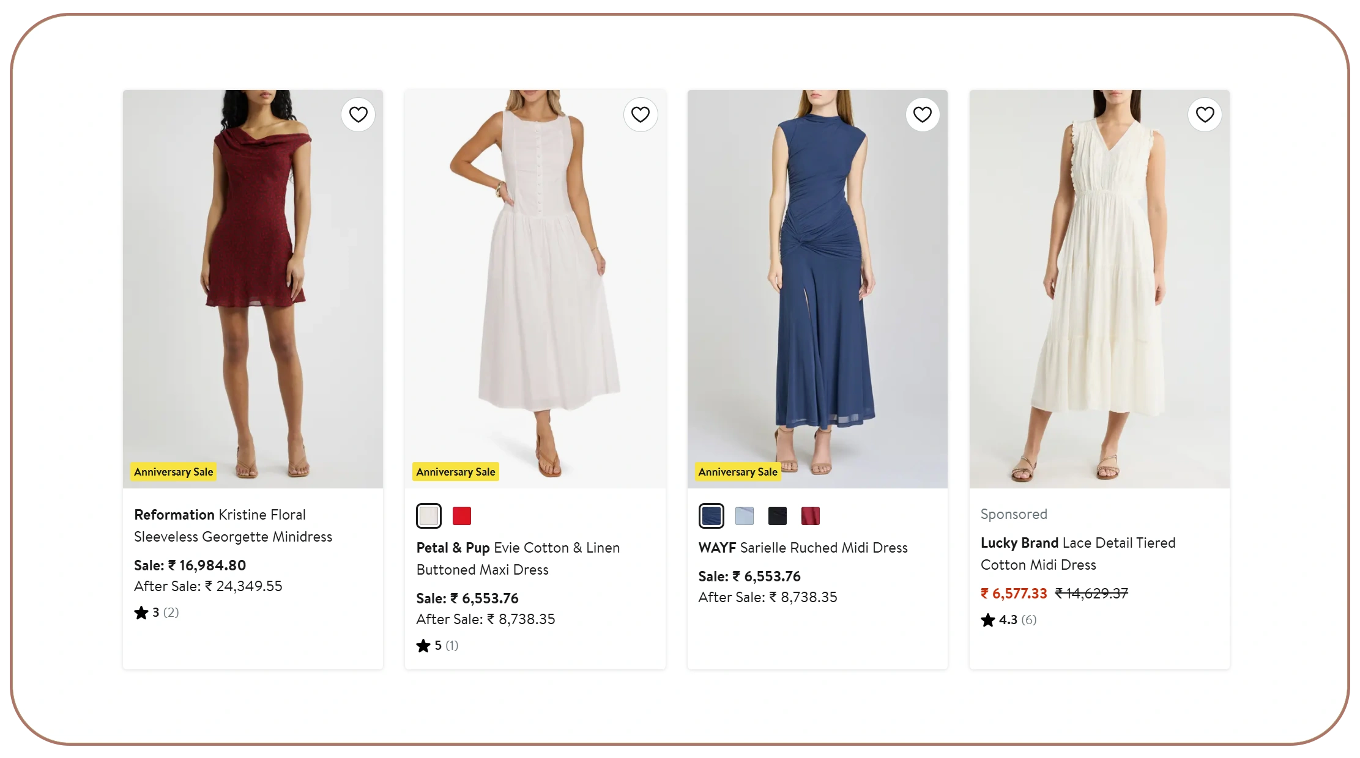The height and width of the screenshot is (758, 1360).
Task: Click the red ₹ 6,577.33 price
Action: (1014, 594)
